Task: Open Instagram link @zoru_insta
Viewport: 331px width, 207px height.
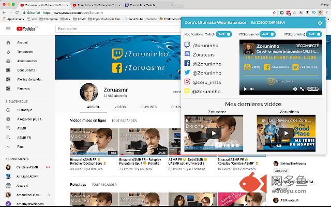Action: (207, 82)
